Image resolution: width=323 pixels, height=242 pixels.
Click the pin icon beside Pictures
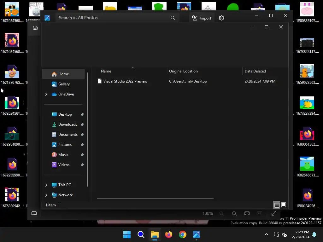click(x=82, y=145)
